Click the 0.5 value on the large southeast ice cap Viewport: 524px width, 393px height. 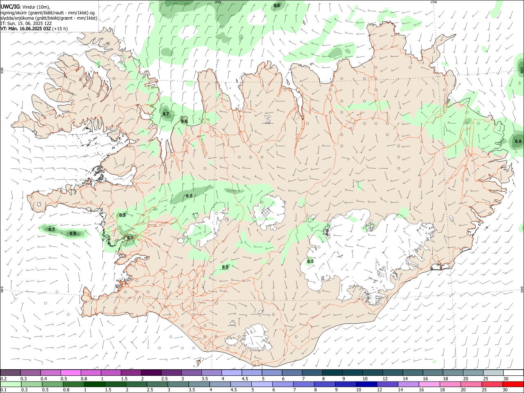coord(310,261)
